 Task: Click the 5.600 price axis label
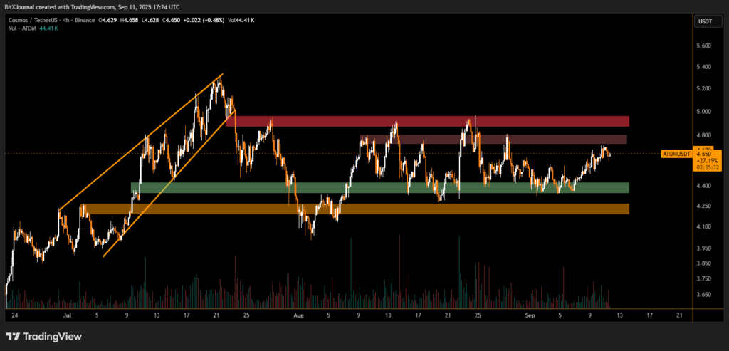[x=703, y=46]
